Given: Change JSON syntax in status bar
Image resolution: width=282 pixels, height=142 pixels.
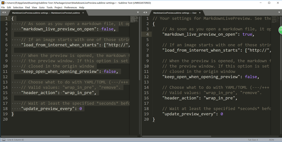Looking at the screenshot, I should pos(271,140).
